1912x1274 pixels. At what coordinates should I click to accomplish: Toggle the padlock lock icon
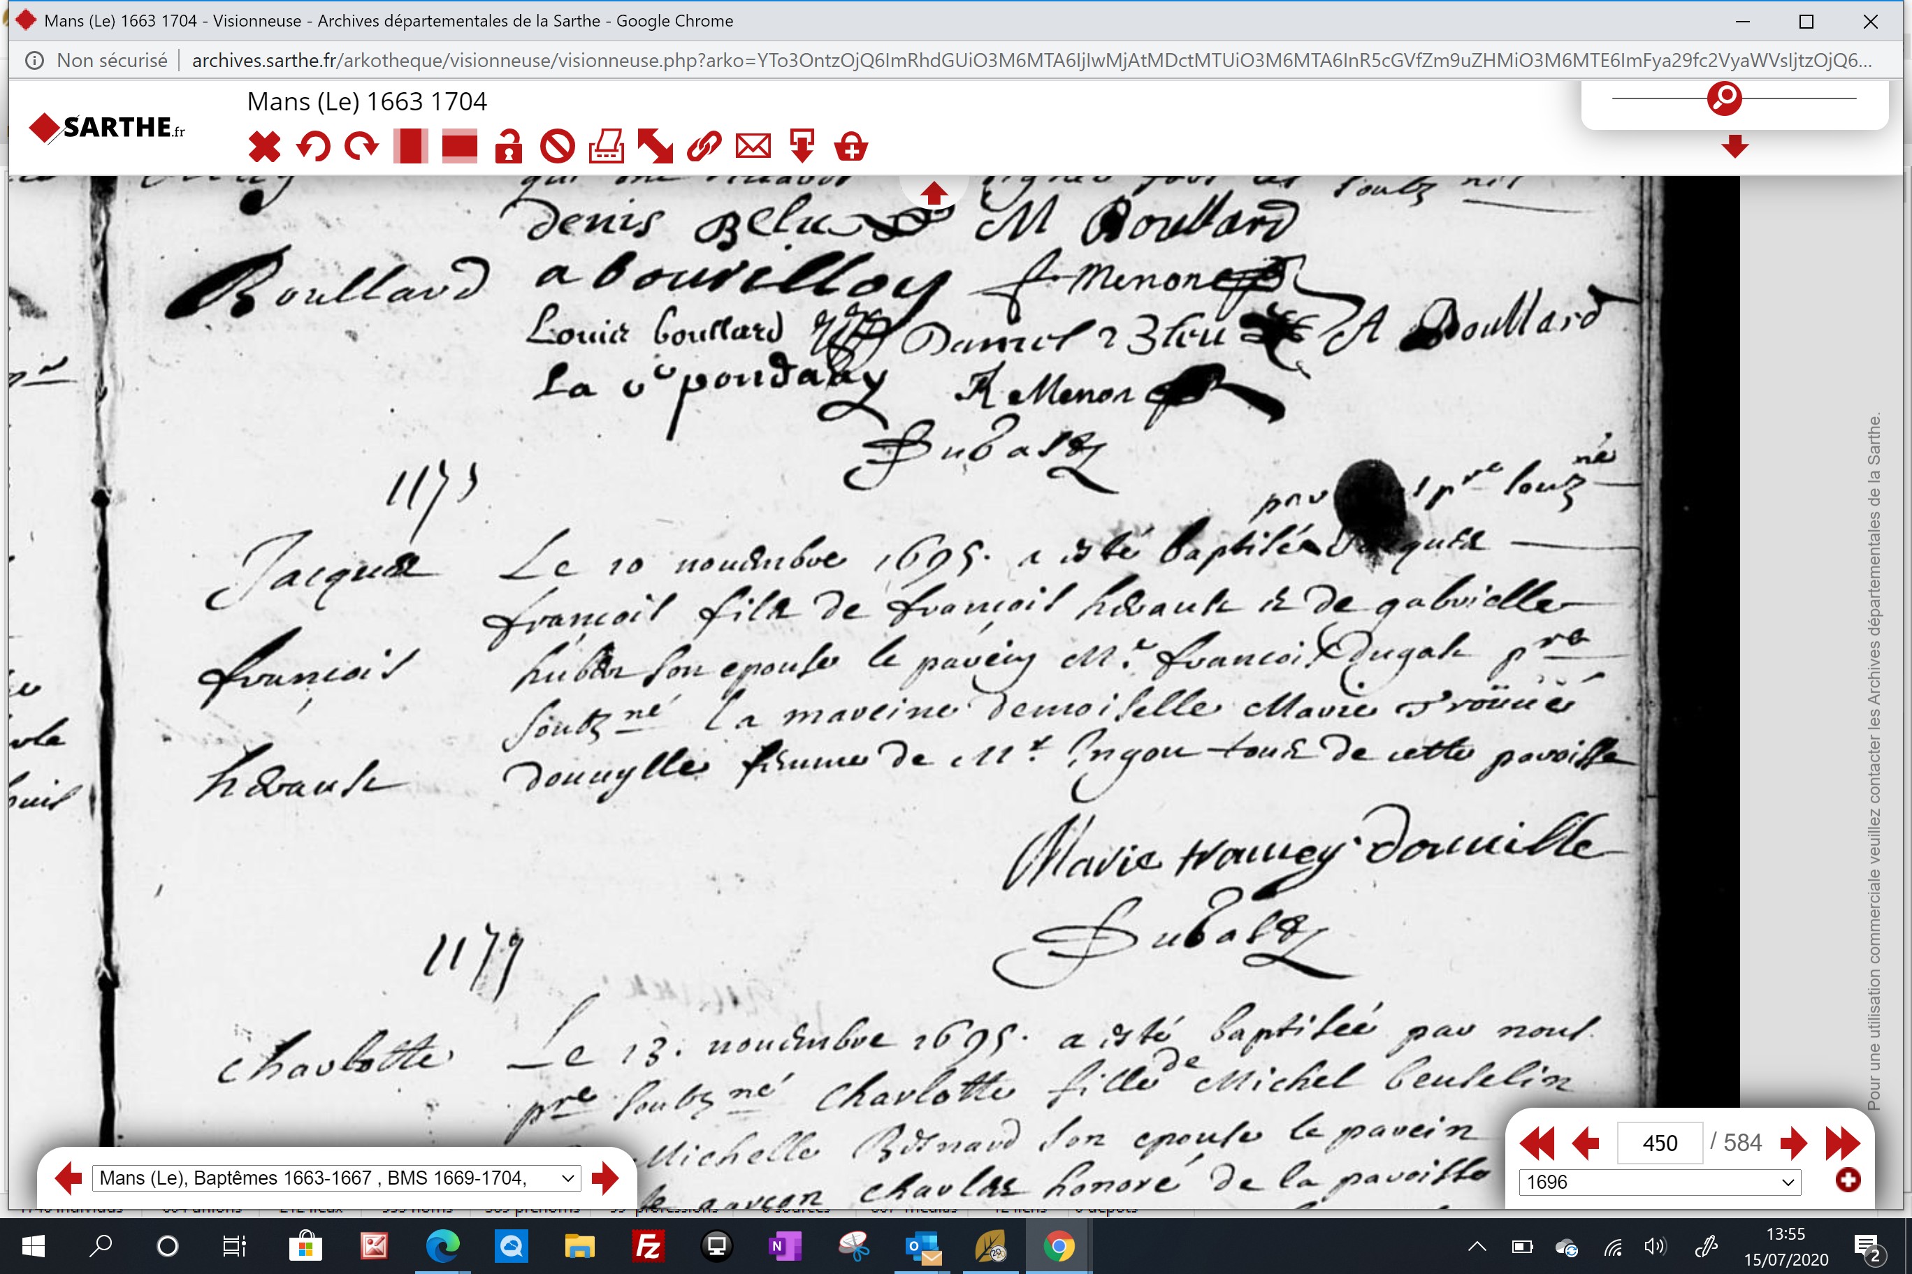click(508, 147)
